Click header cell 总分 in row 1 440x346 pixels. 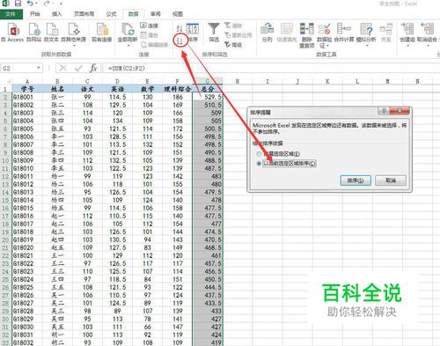click(x=208, y=89)
